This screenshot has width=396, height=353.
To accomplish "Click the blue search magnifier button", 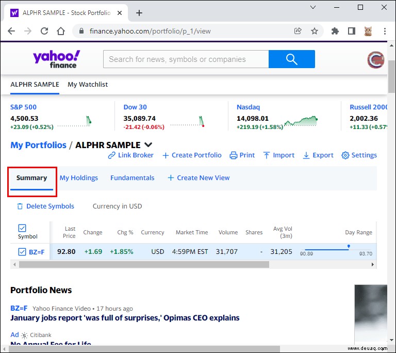I will 292,59.
